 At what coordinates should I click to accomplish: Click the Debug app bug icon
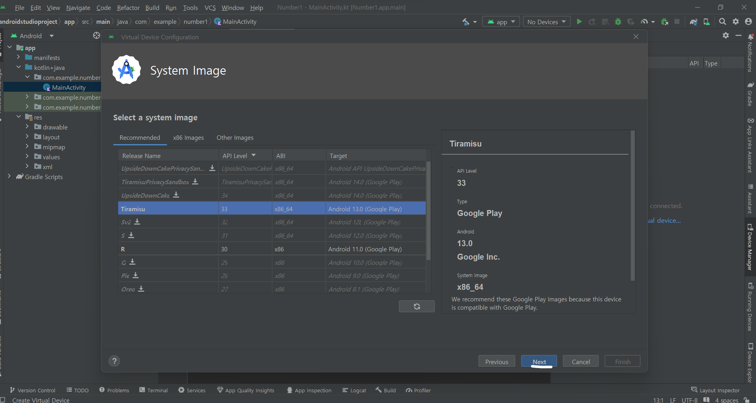pyautogui.click(x=618, y=22)
